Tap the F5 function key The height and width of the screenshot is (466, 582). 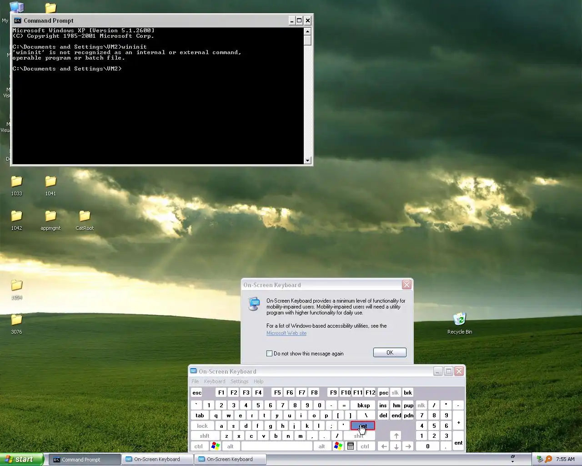tap(277, 393)
